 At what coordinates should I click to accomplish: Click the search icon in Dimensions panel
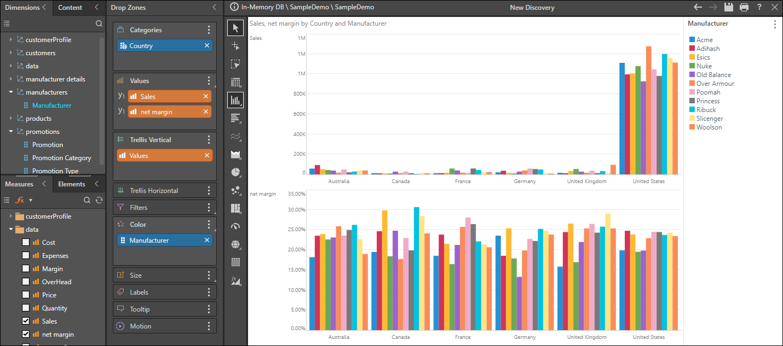[99, 24]
